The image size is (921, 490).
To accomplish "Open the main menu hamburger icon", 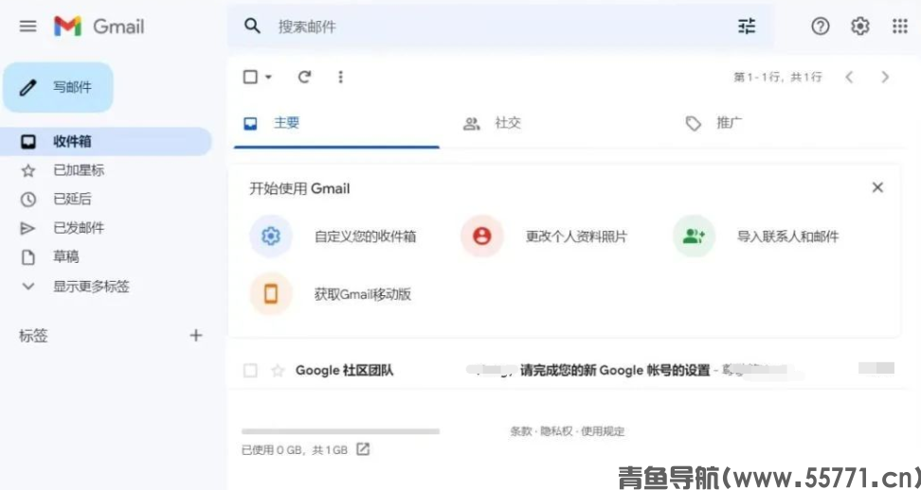I will (27, 26).
